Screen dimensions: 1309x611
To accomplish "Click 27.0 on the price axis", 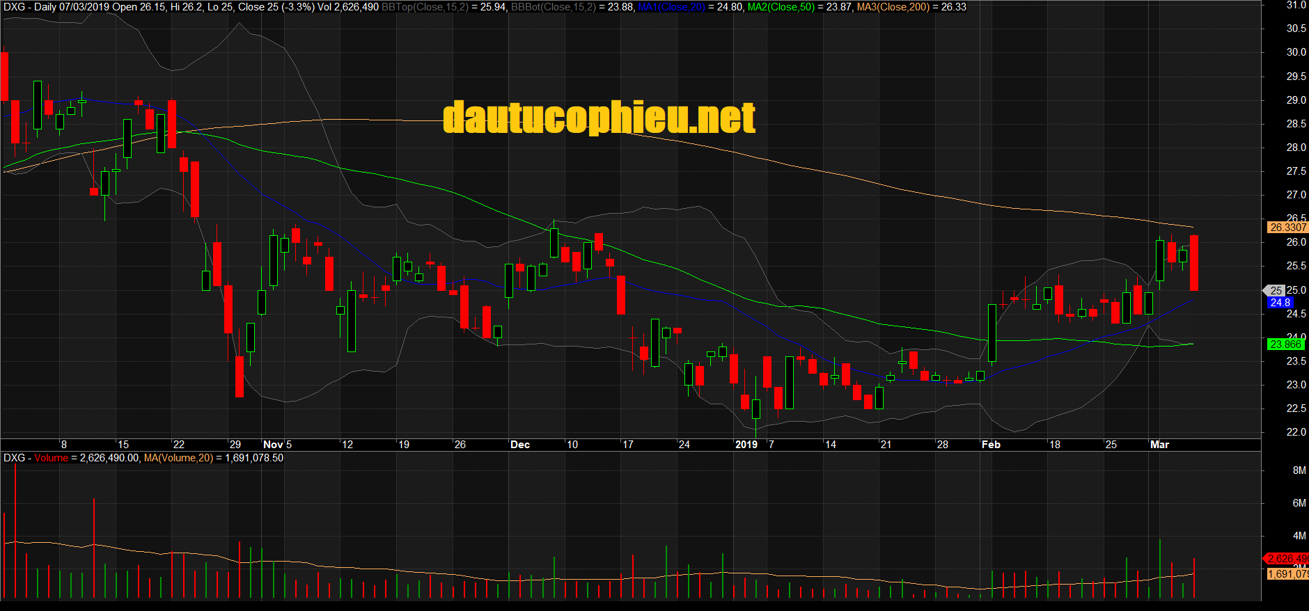I will [1296, 195].
